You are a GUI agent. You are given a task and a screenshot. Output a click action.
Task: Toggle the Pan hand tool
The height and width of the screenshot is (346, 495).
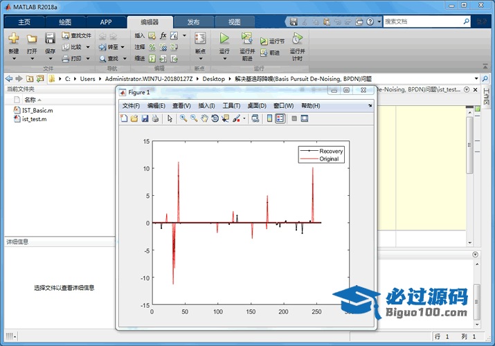coord(204,118)
